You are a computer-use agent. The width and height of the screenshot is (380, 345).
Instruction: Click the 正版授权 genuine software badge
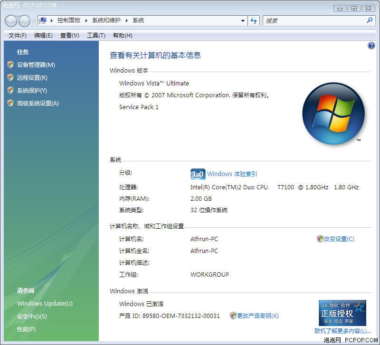coord(342,313)
